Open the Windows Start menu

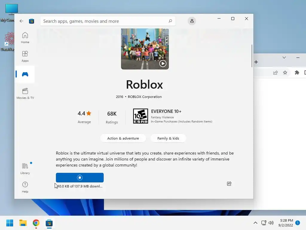[x=10, y=223]
